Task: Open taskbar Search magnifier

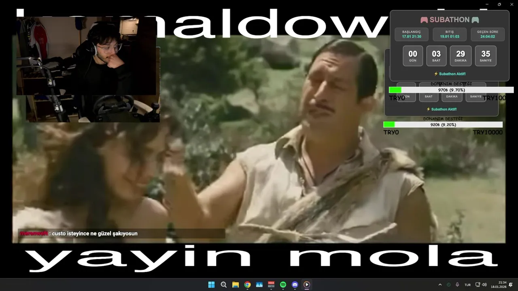Action: click(x=223, y=285)
